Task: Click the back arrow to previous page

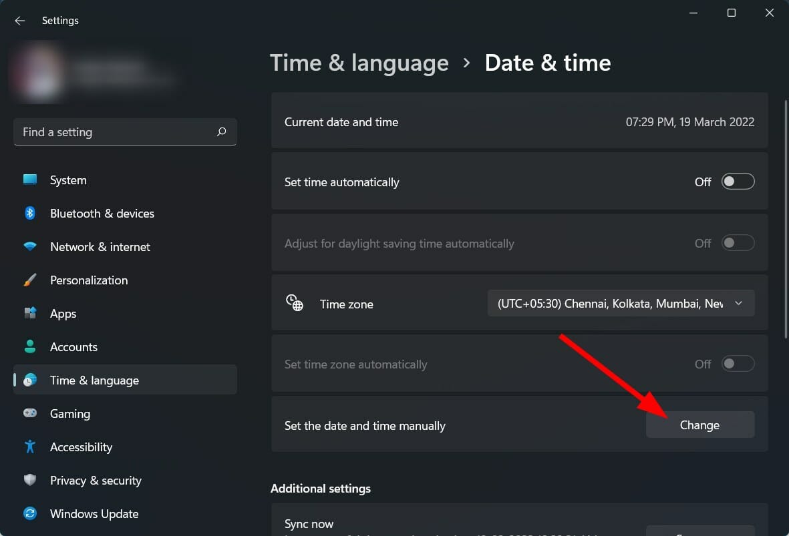Action: 19,20
